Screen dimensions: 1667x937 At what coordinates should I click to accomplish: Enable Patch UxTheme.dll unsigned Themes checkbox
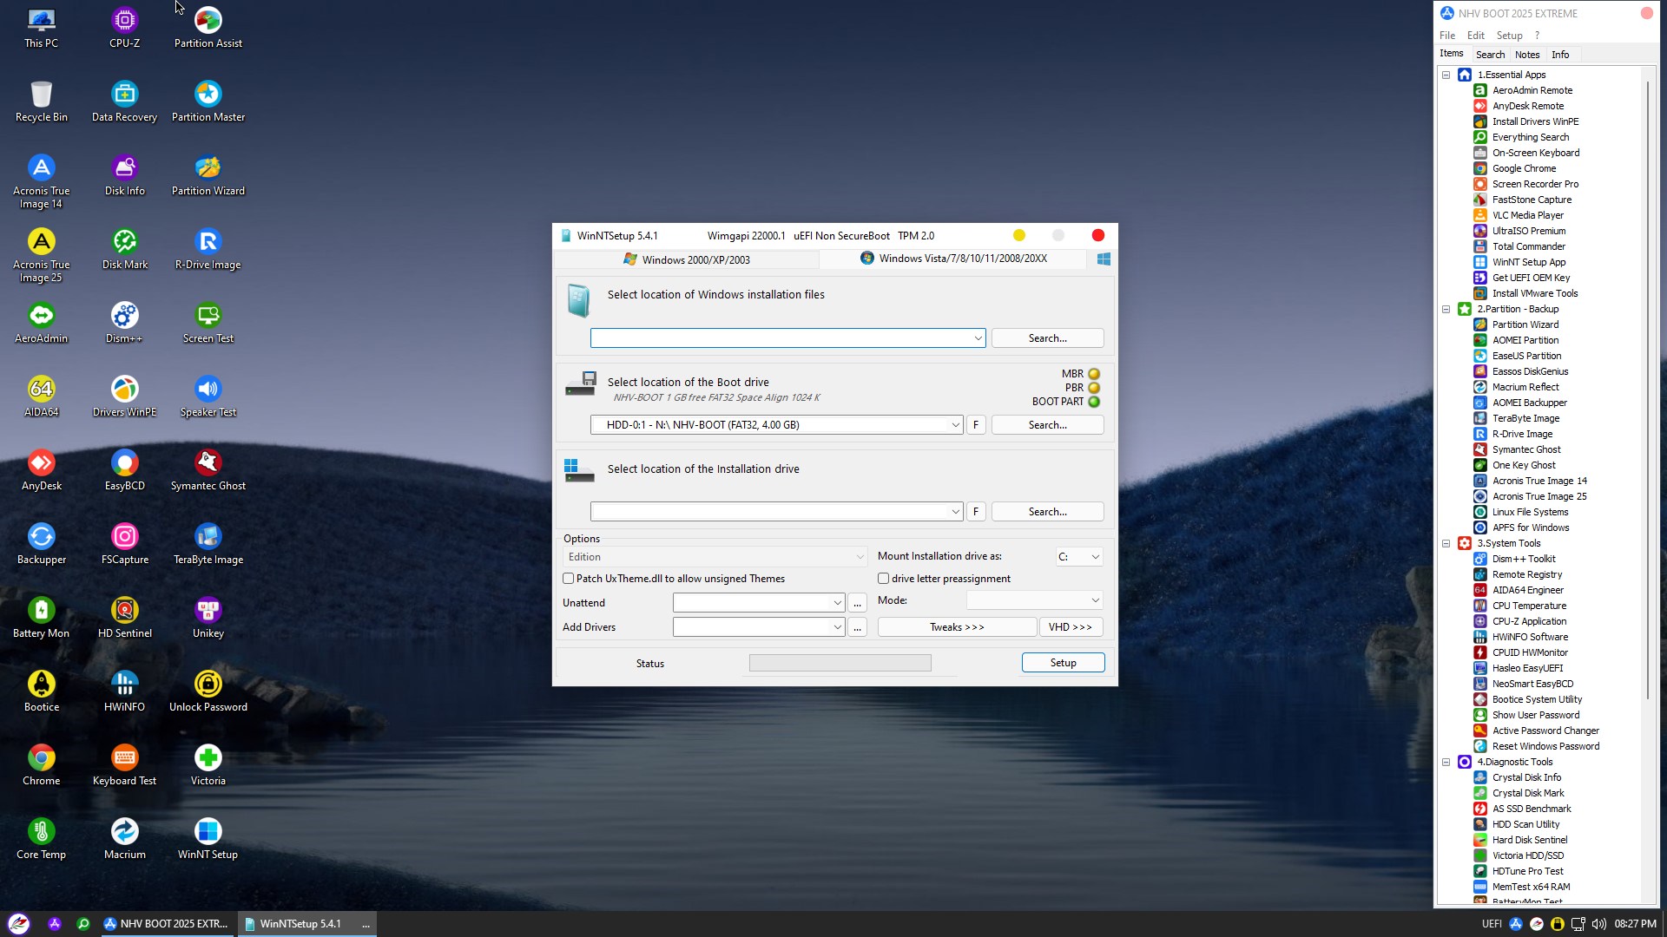569,579
